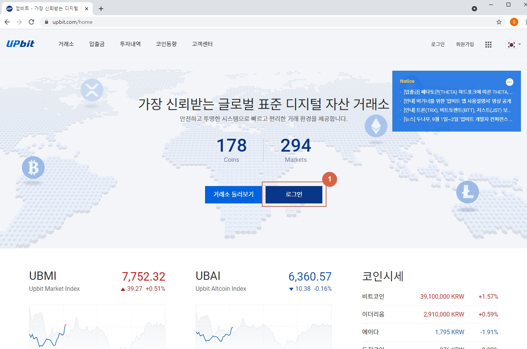
Task: Click the UBMI value 7,752.32
Action: point(143,277)
